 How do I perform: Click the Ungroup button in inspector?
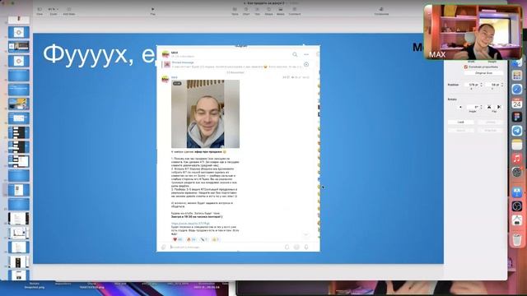click(x=491, y=130)
